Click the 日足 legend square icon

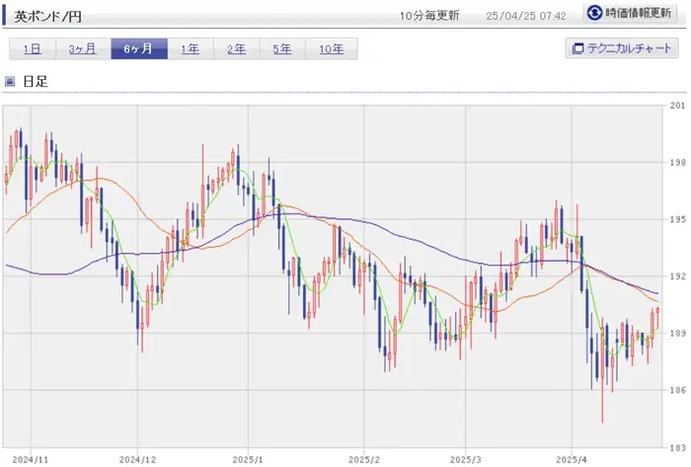(x=11, y=81)
